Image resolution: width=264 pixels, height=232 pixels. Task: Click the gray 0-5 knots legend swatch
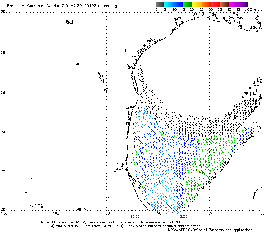(160, 4)
